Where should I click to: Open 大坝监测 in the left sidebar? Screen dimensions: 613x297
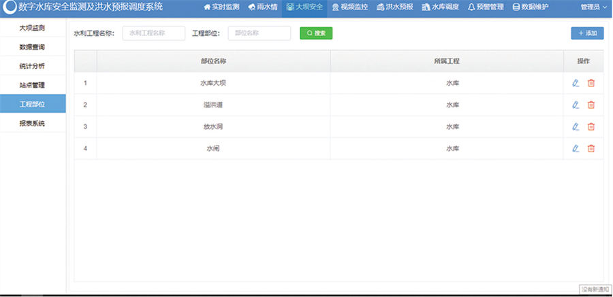click(x=33, y=29)
